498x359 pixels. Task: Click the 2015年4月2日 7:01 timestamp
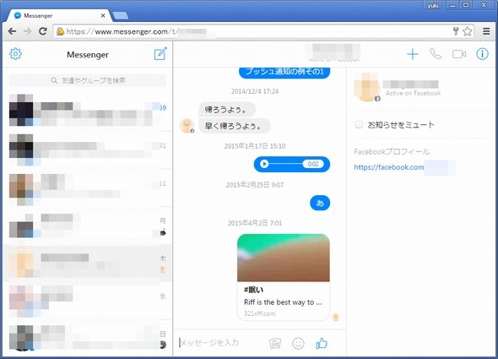point(255,223)
